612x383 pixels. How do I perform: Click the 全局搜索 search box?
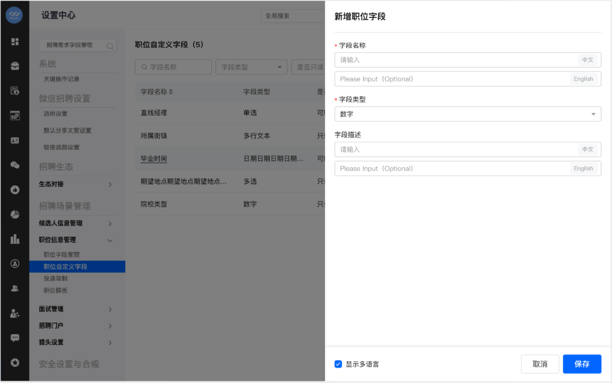click(x=293, y=15)
